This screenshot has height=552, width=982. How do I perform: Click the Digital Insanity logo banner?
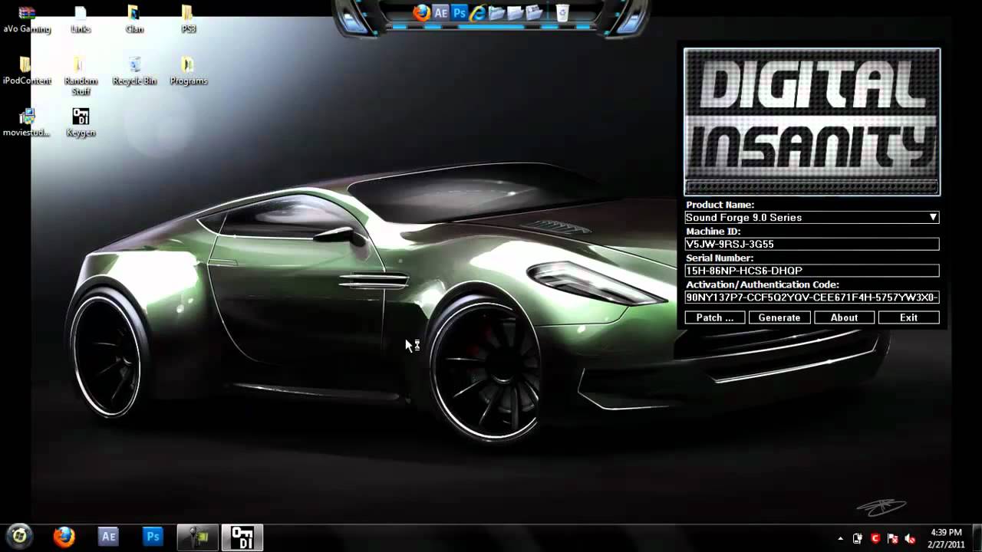tap(812, 122)
